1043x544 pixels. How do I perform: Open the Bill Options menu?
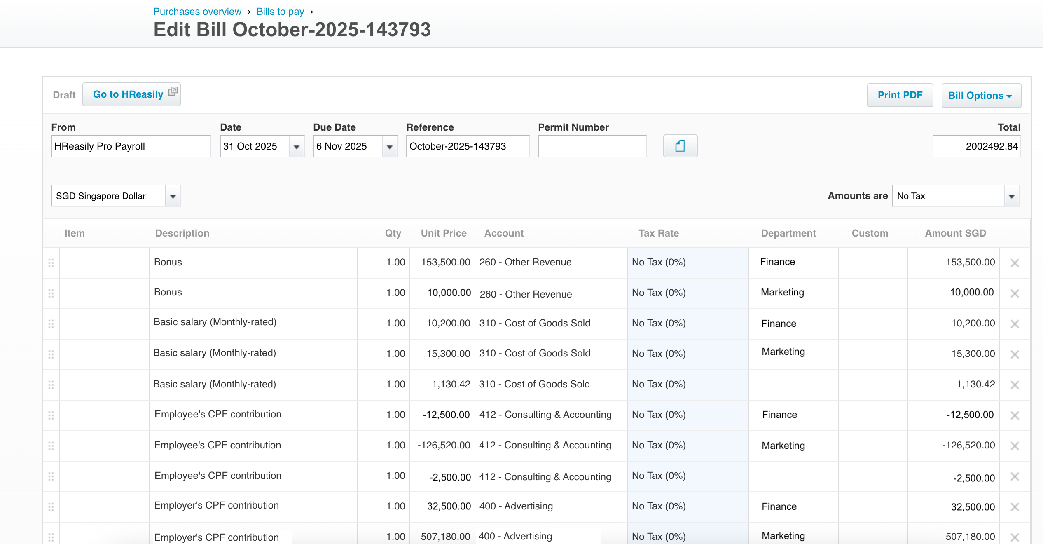(981, 96)
